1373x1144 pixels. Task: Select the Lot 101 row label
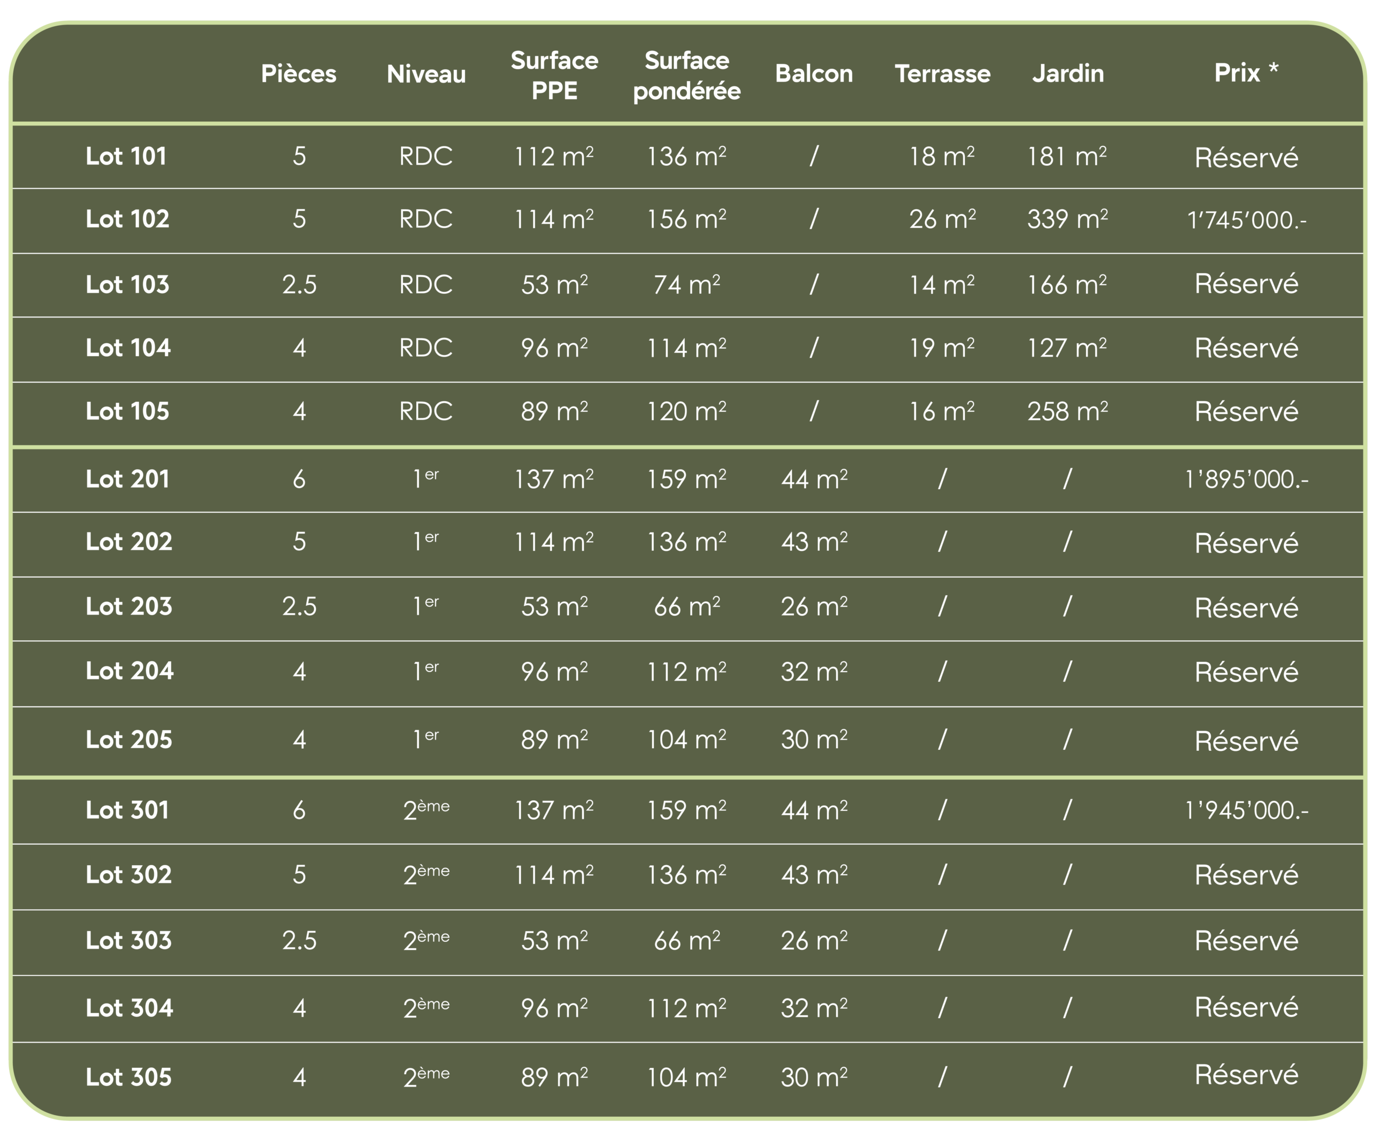point(126,156)
